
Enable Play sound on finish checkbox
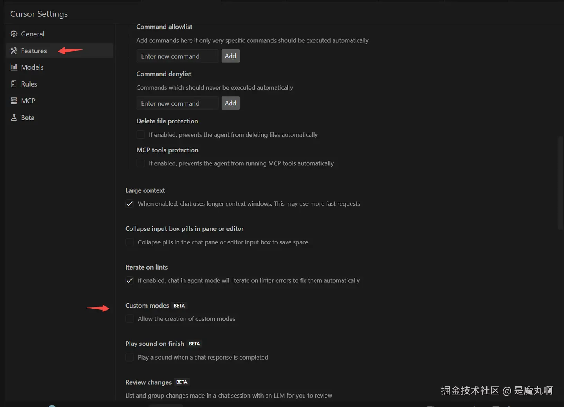pos(130,357)
